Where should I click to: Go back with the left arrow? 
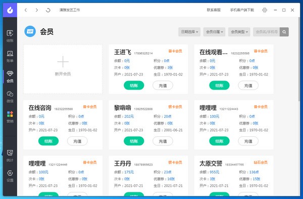coord(26,10)
